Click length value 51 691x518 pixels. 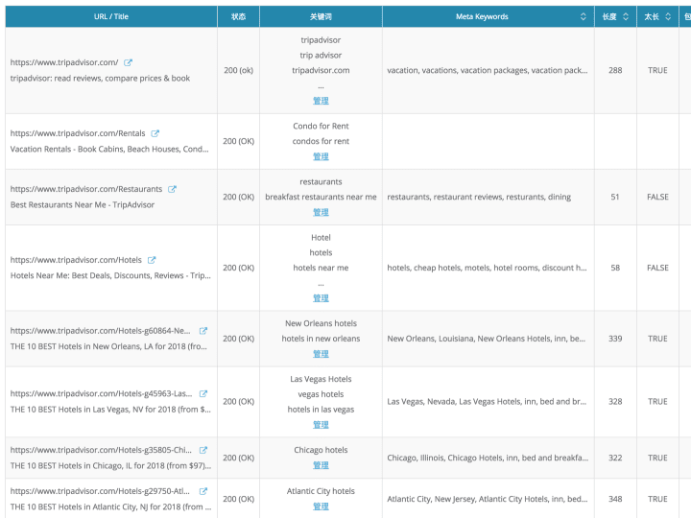click(x=615, y=197)
